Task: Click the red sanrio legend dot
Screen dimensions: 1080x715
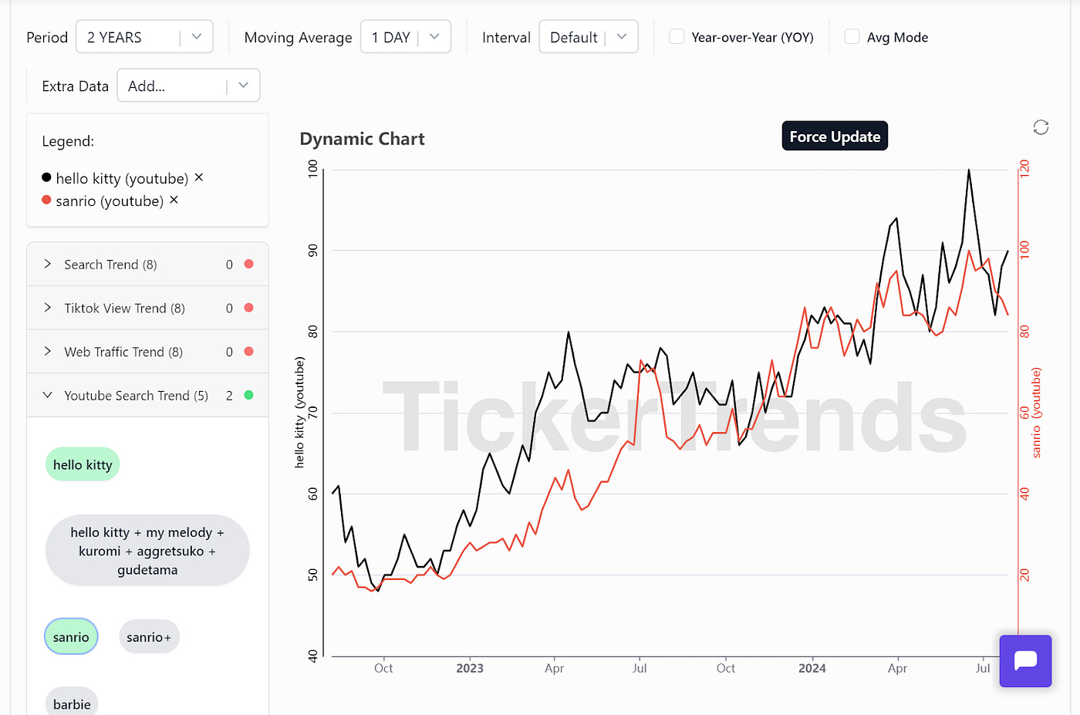Action: pos(46,200)
